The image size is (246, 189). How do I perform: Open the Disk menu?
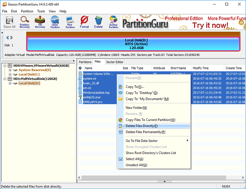coord(14,11)
